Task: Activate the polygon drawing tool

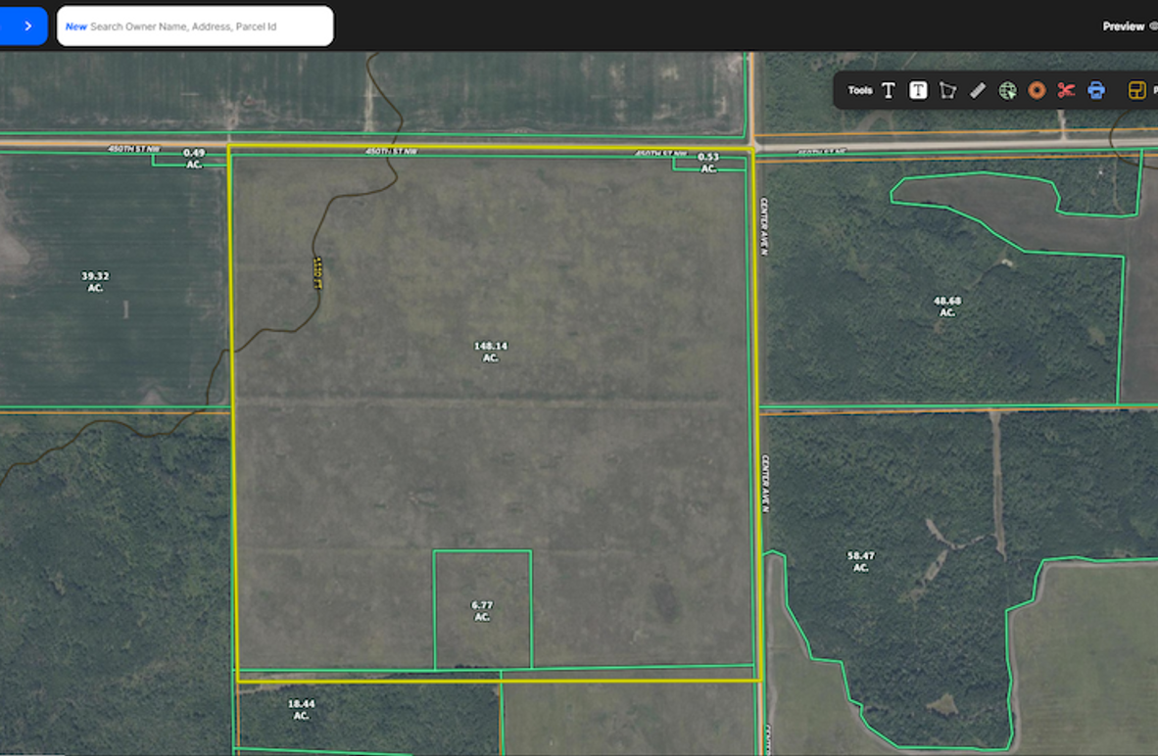Action: point(947,90)
